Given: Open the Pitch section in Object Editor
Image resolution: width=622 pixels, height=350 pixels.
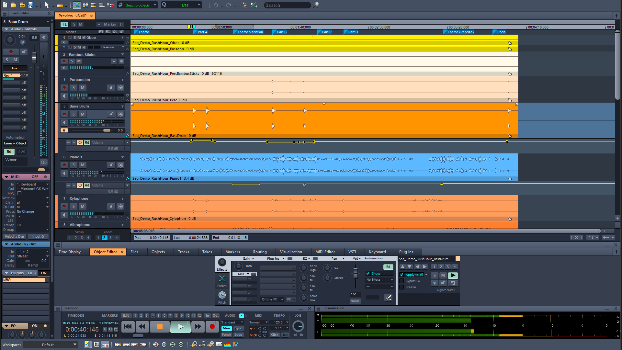Looking at the screenshot, I should (222, 297).
